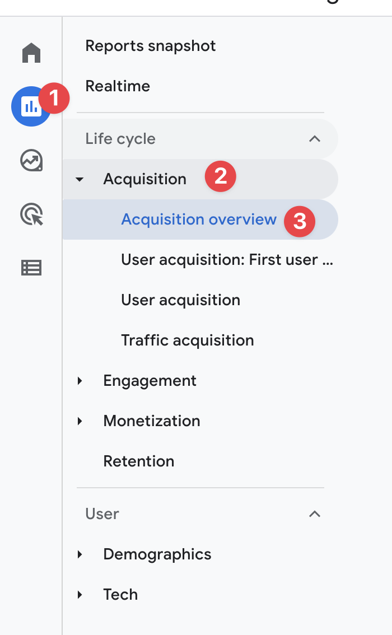Open the Explore icon in sidebar
392x635 pixels.
[x=31, y=160]
